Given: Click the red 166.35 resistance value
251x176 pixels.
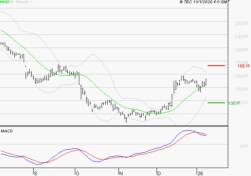Looking at the screenshot, I should click(x=243, y=66).
